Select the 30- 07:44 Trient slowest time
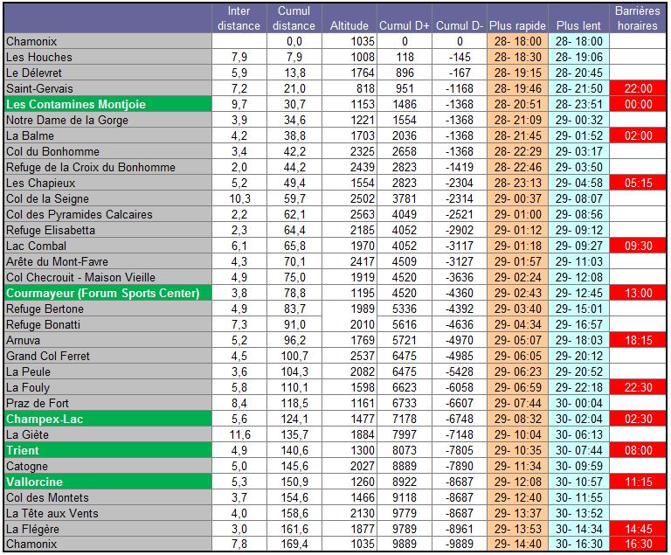671x555 pixels. click(579, 451)
